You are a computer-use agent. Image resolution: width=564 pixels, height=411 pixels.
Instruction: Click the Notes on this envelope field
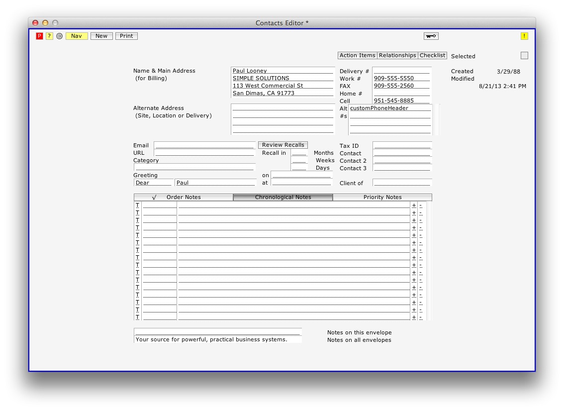pos(218,332)
